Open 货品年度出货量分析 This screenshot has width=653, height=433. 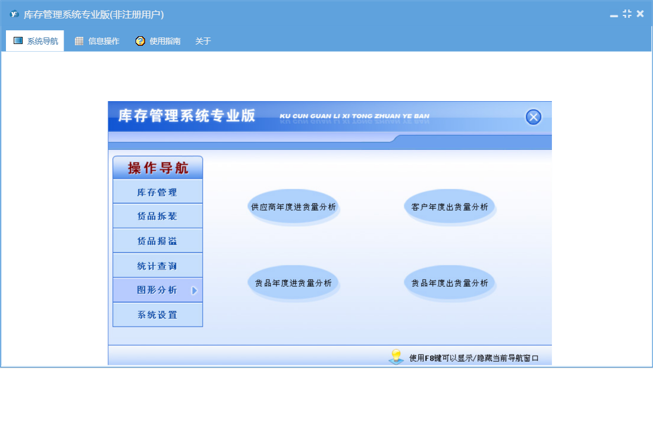click(450, 283)
